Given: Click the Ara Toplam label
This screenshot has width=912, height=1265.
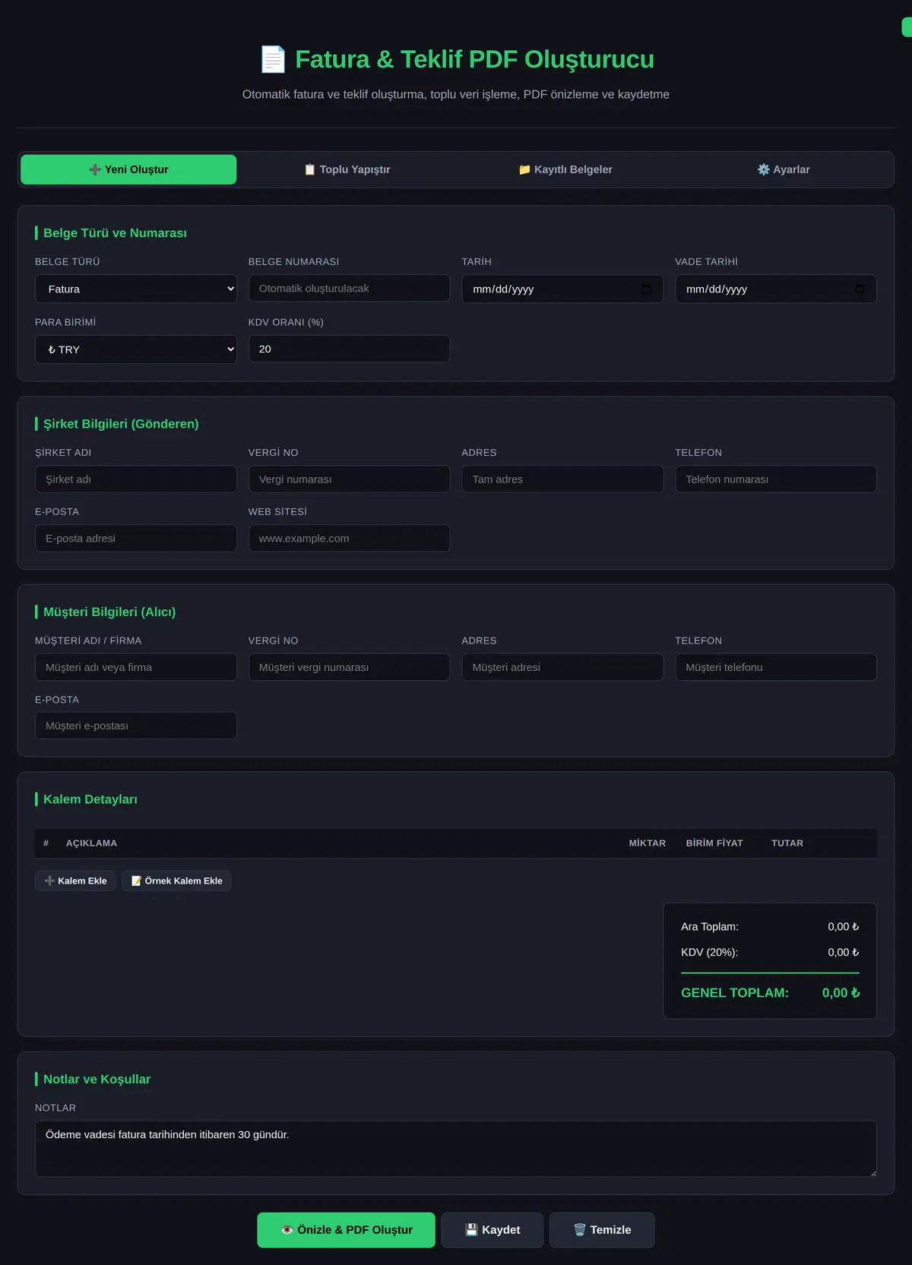Looking at the screenshot, I should (710, 927).
